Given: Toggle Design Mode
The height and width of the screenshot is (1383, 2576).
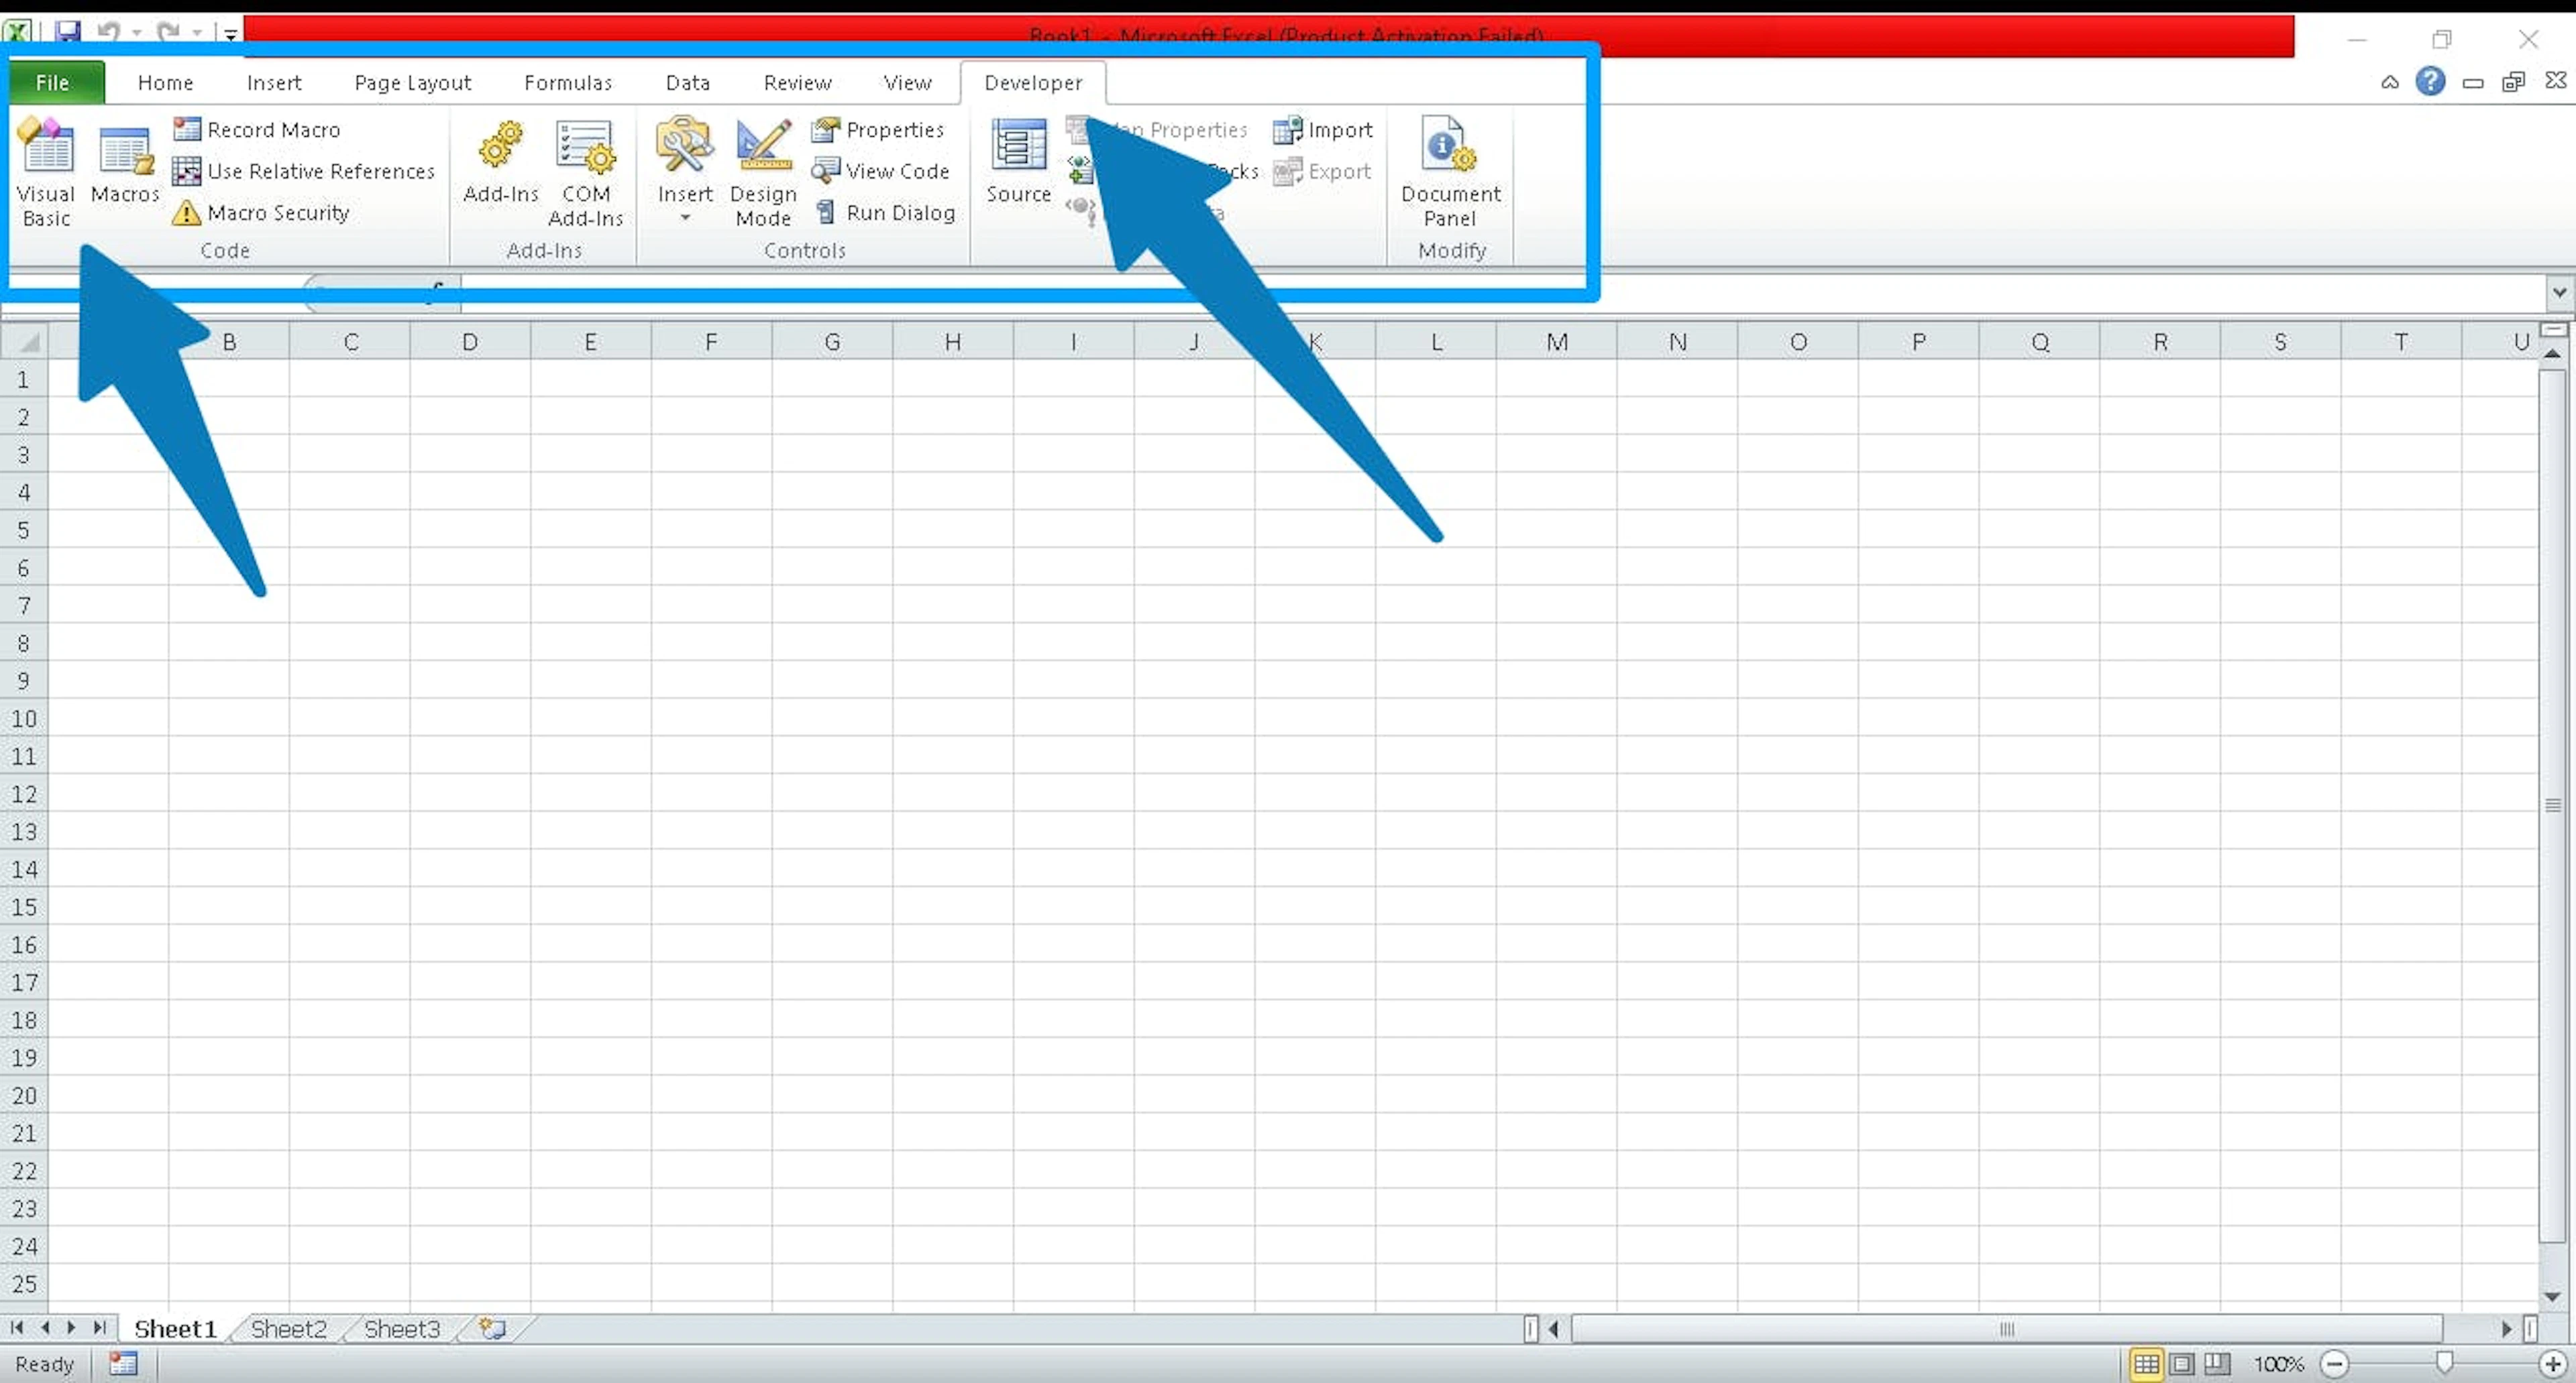Looking at the screenshot, I should pyautogui.click(x=764, y=172).
